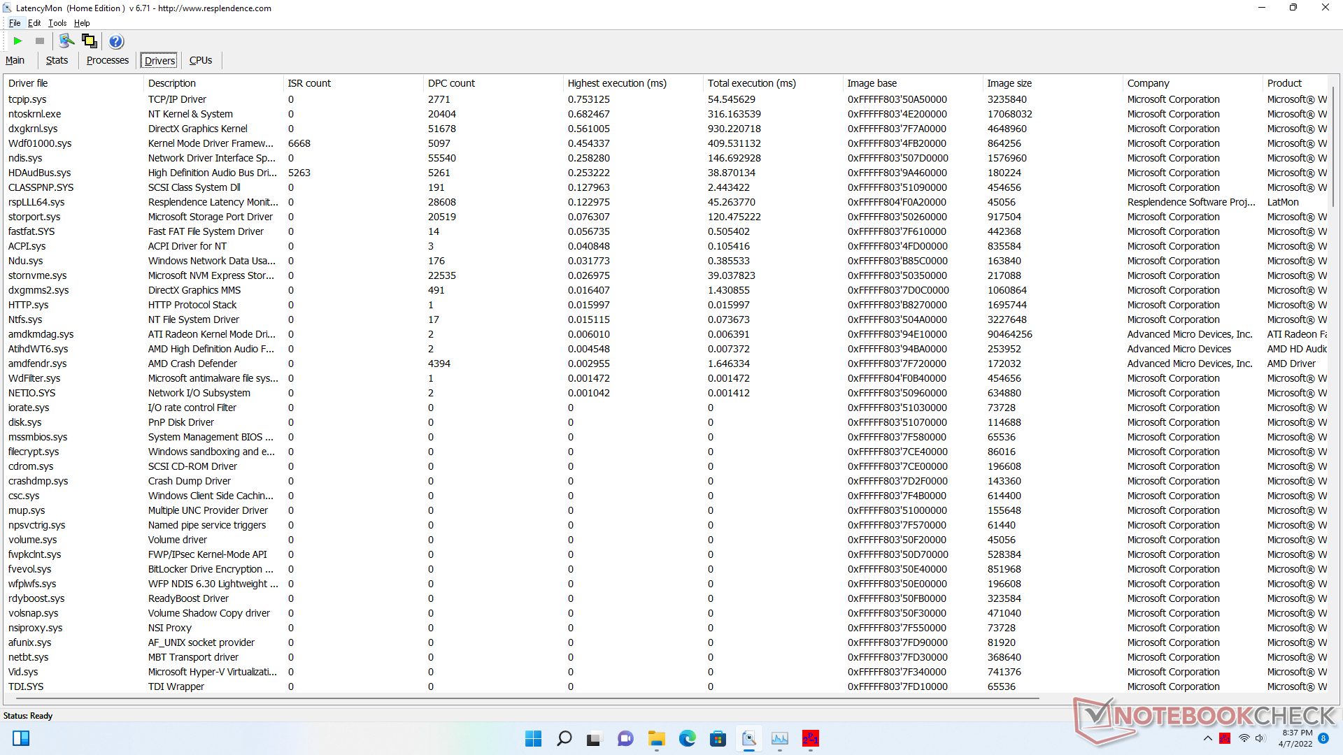The height and width of the screenshot is (755, 1343).
Task: Switch to the Processes tab
Action: [108, 60]
